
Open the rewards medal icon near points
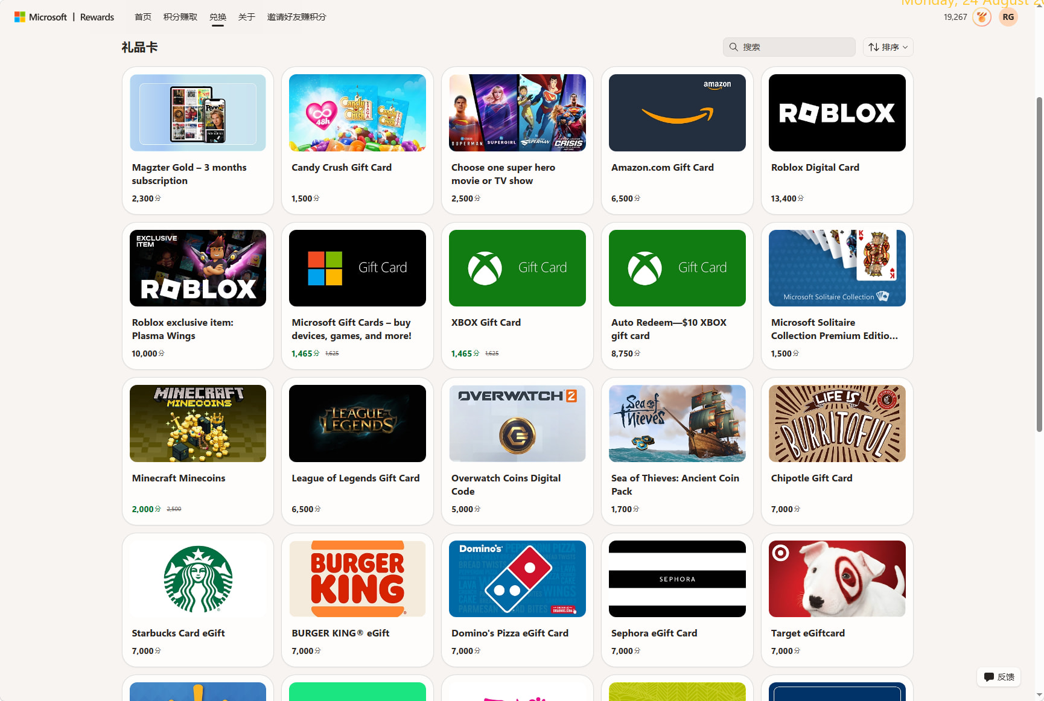click(982, 17)
